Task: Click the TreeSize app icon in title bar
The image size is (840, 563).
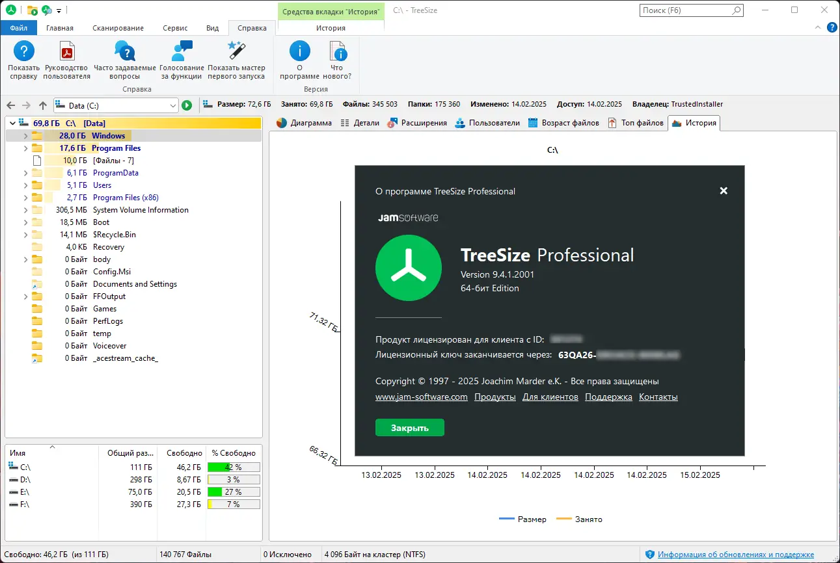Action: (x=10, y=10)
